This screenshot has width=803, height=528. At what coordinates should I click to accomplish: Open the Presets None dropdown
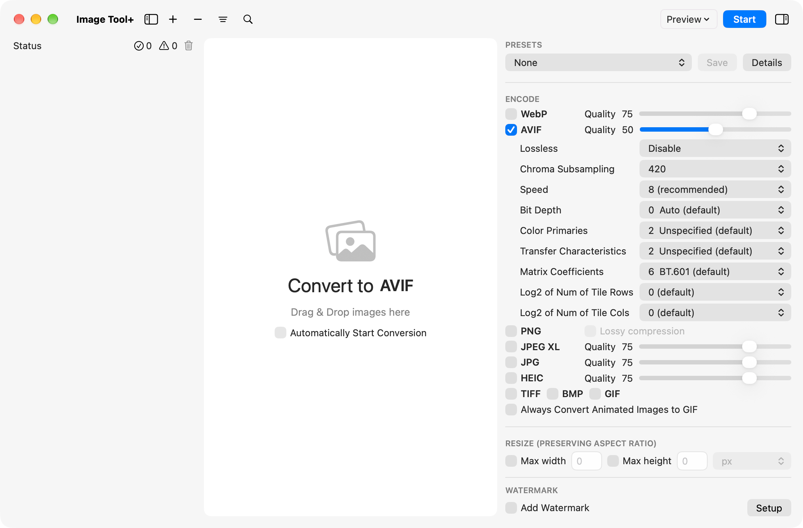tap(598, 63)
